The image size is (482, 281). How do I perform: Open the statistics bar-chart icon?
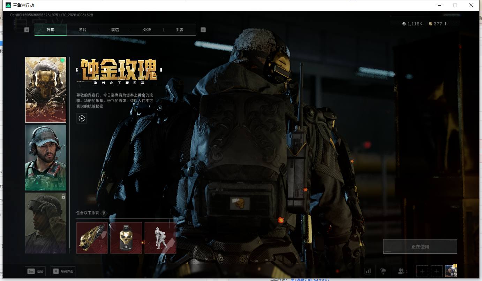tap(368, 271)
